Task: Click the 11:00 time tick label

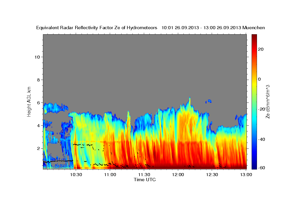Action: click(x=110, y=175)
